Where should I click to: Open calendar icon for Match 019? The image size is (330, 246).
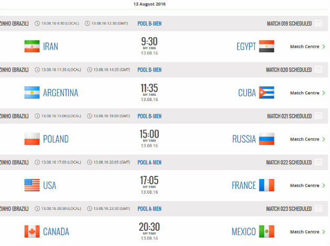(x=318, y=24)
